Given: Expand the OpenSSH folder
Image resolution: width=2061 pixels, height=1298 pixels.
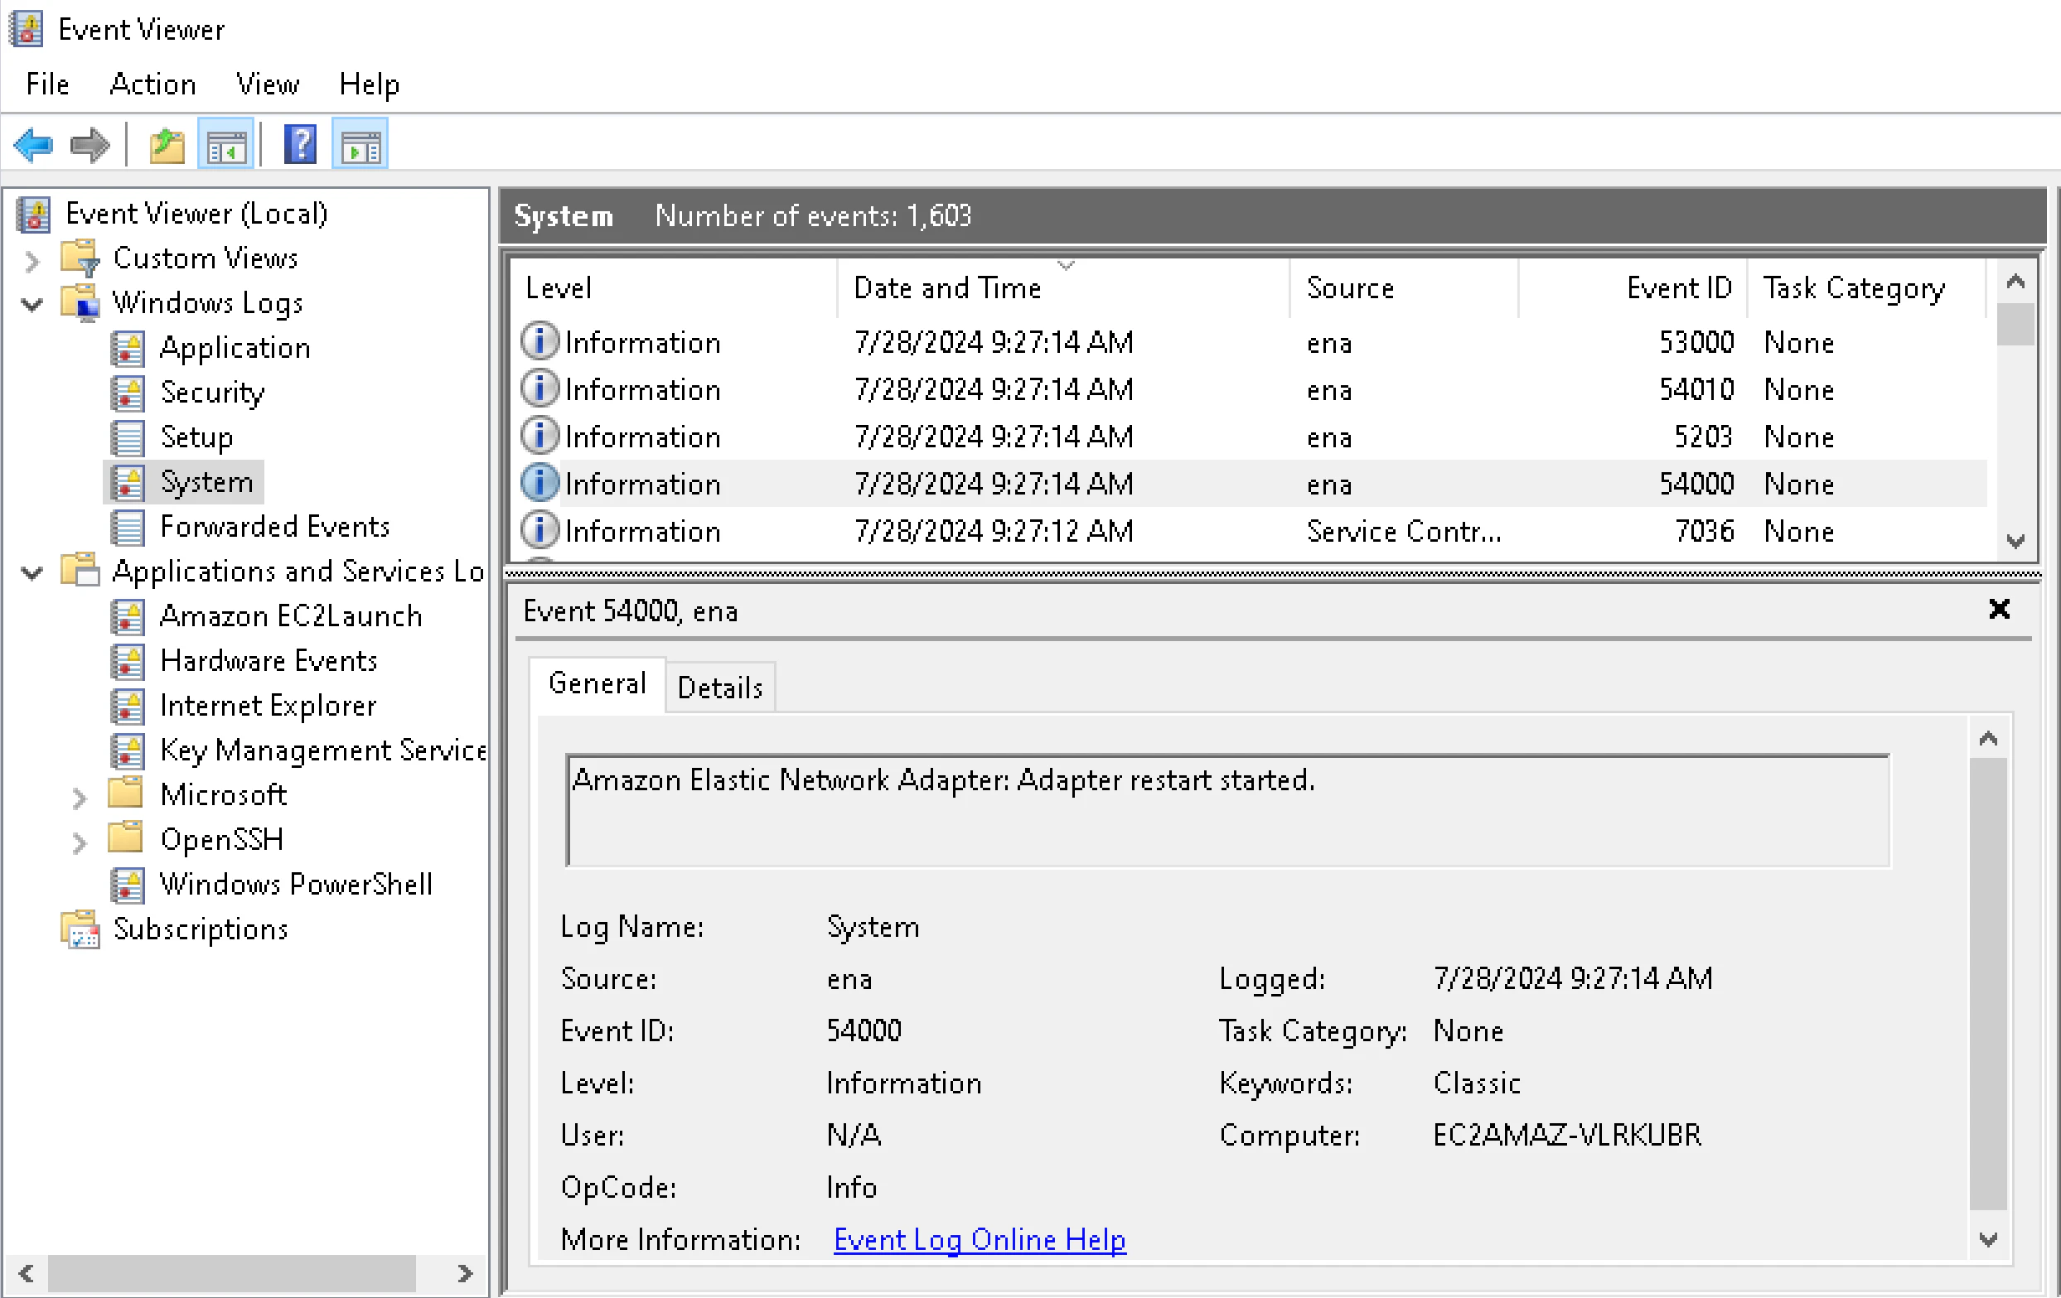Looking at the screenshot, I should tap(79, 842).
